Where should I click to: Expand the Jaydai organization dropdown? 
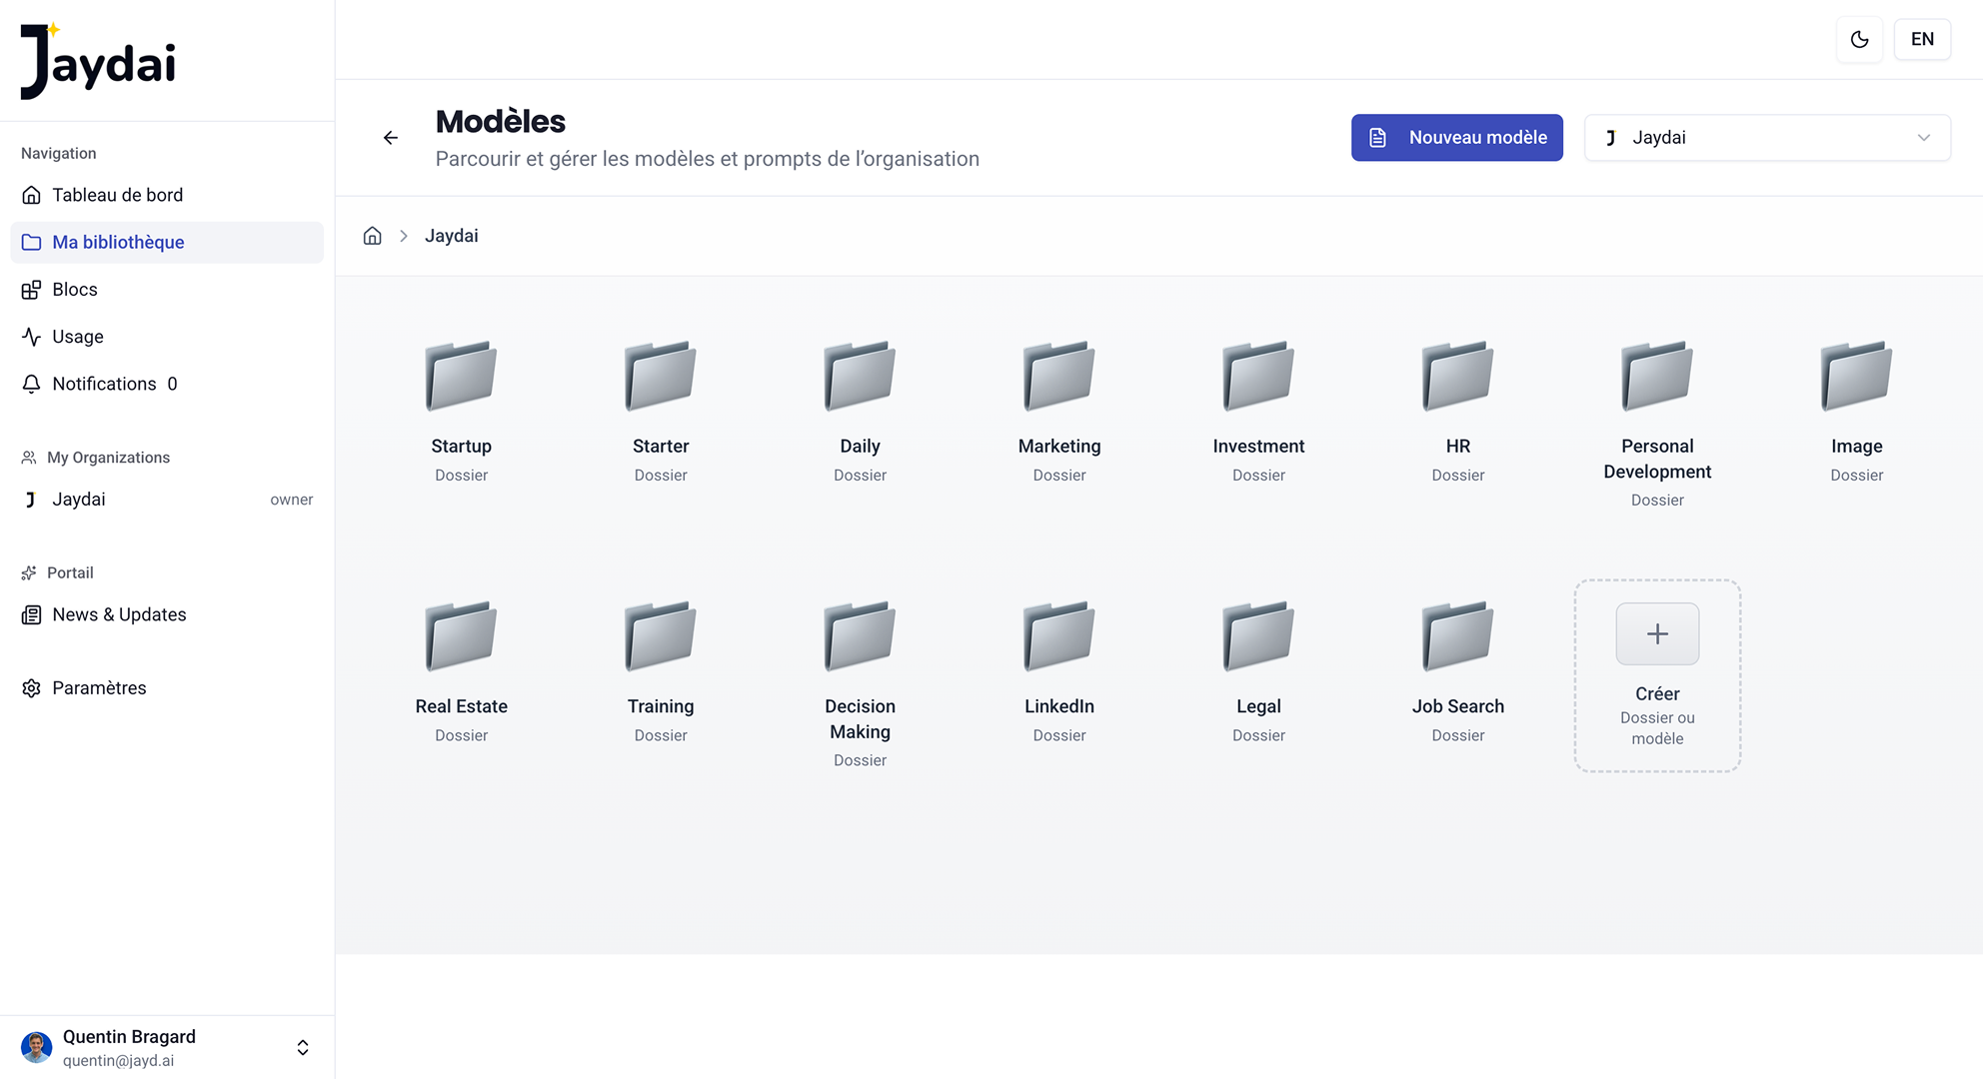[x=1766, y=137]
